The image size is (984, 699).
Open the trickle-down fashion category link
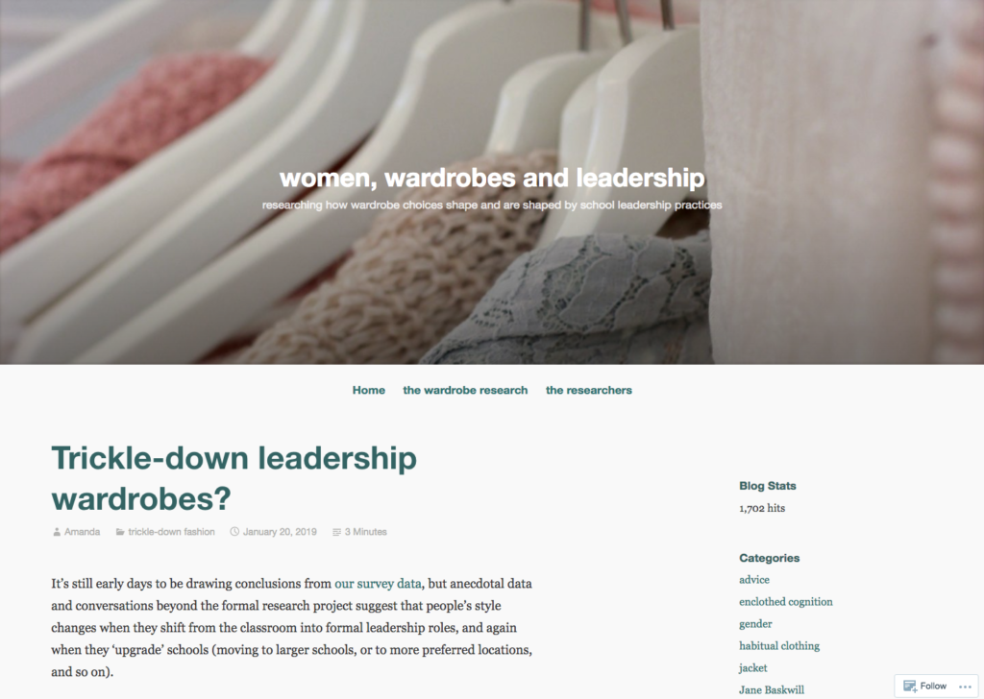pyautogui.click(x=171, y=532)
